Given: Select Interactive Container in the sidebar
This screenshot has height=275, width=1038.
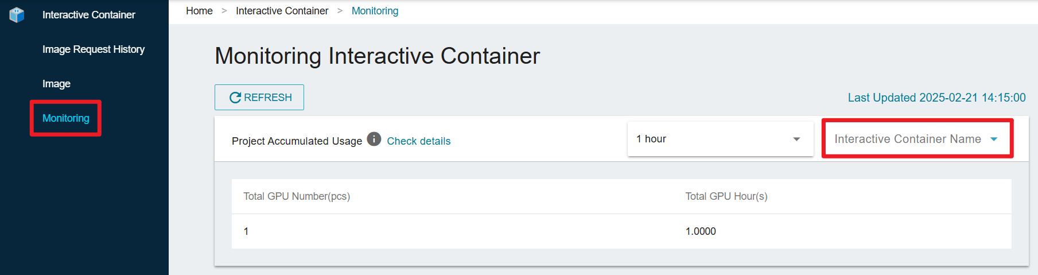Looking at the screenshot, I should coord(89,15).
